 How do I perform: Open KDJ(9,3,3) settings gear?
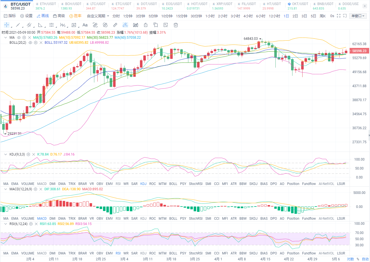click(x=28, y=154)
